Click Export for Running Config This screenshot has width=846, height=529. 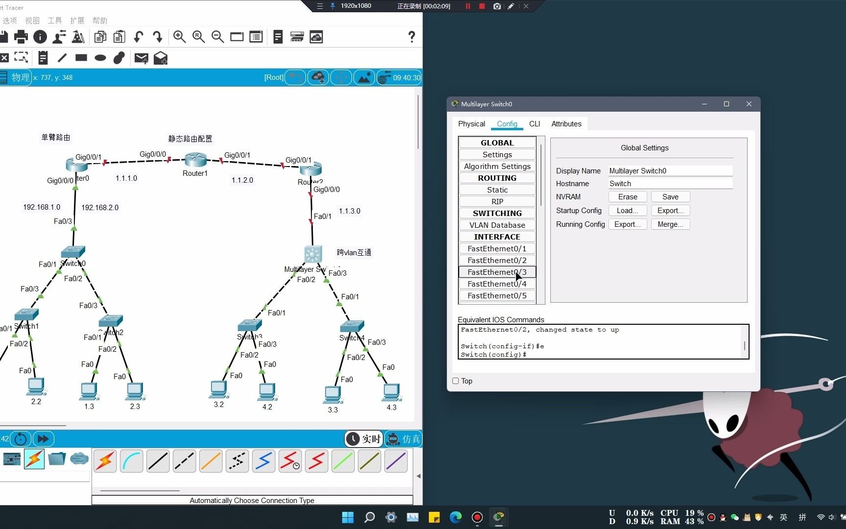coord(627,224)
